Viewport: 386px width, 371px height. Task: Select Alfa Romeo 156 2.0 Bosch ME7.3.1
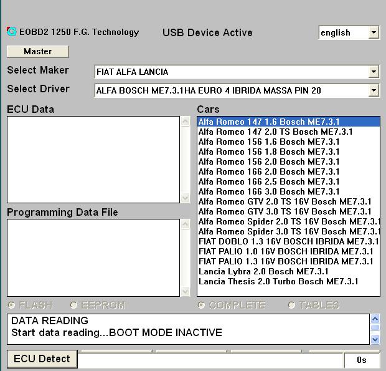(x=288, y=161)
